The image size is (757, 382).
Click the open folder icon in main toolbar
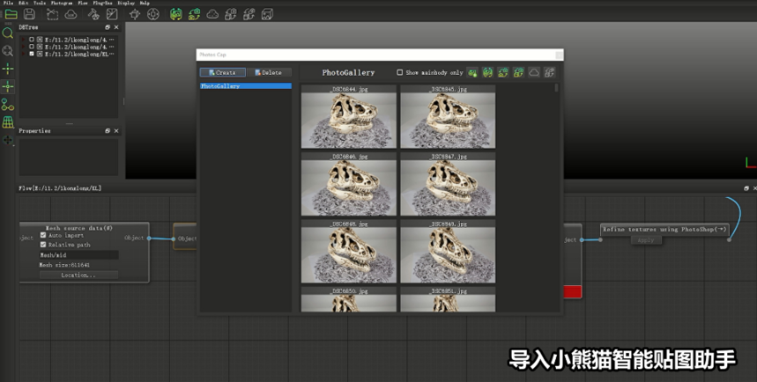click(11, 14)
